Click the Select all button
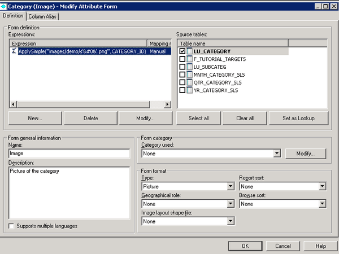 coord(198,118)
